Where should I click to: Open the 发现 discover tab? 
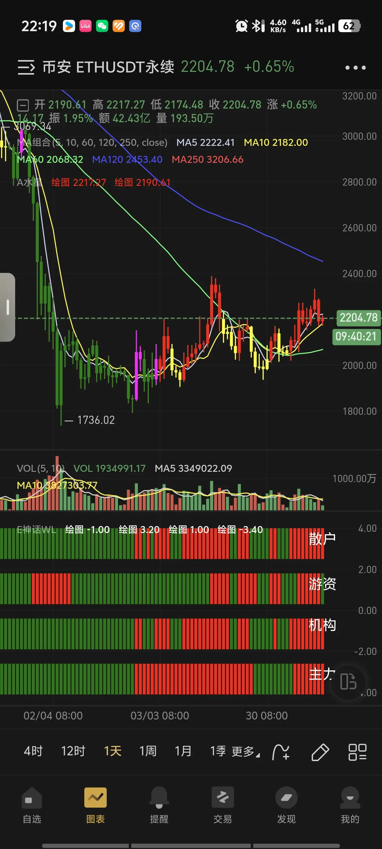(x=286, y=805)
